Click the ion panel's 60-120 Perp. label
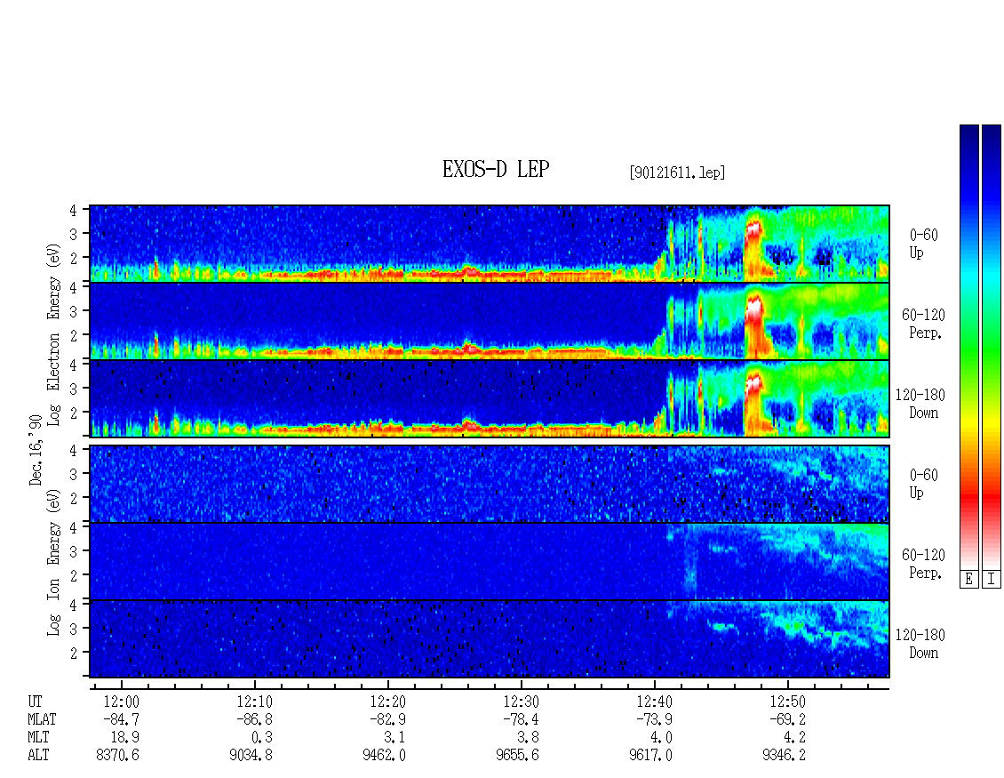The height and width of the screenshot is (778, 1004). (923, 564)
